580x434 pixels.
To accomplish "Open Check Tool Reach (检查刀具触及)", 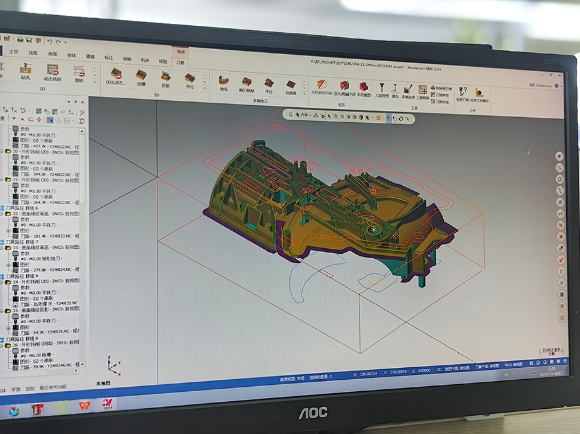I will [480, 95].
